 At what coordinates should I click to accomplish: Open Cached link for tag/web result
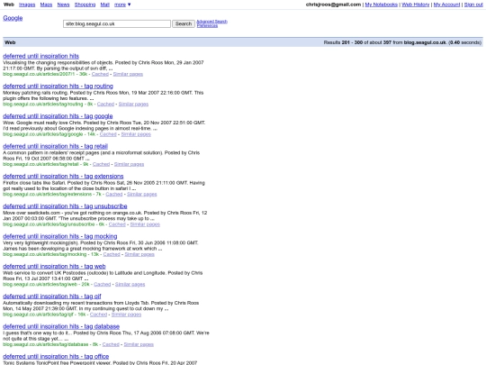[x=103, y=284]
